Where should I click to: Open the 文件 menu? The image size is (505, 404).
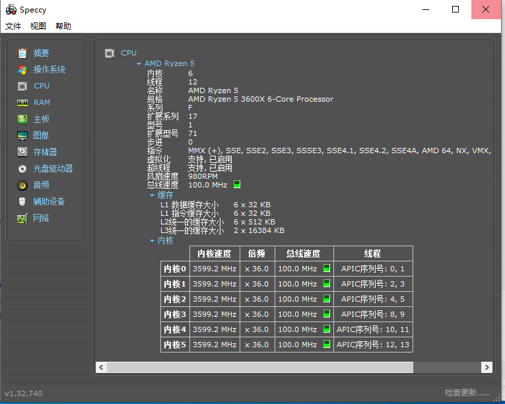coord(13,26)
